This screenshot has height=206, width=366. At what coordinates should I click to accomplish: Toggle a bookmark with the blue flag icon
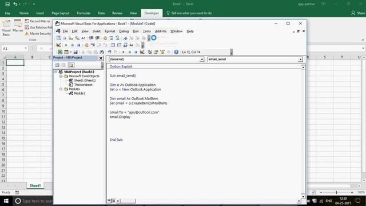(x=125, y=38)
